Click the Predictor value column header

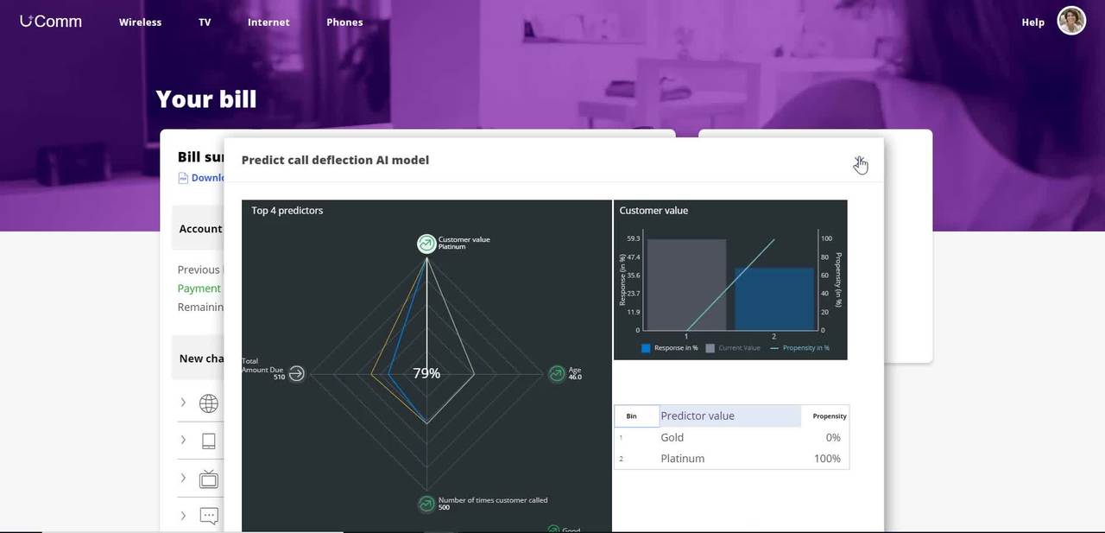729,416
